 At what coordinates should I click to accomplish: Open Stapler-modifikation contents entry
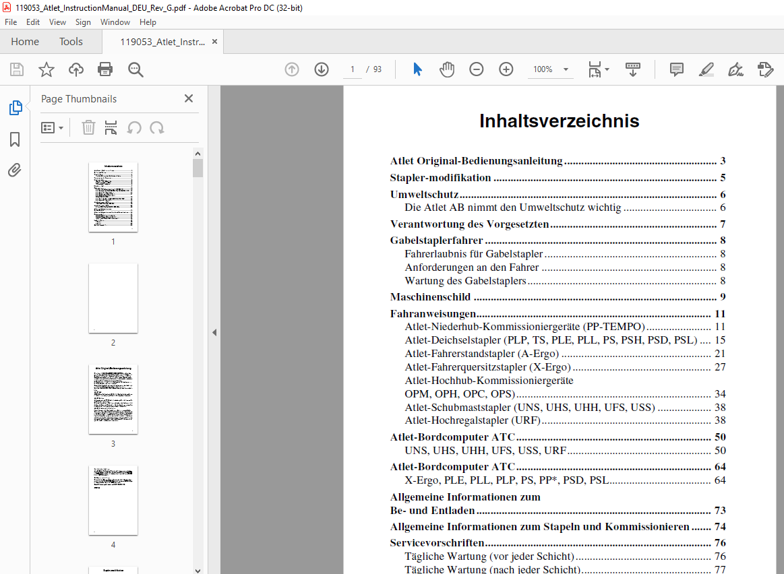click(x=557, y=177)
